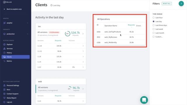This screenshot has height=105, width=187.
Task: Click the acephei graph icon
Action: [4, 23]
